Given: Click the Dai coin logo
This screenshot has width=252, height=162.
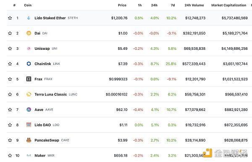Looking at the screenshot, I should pos(29,33).
